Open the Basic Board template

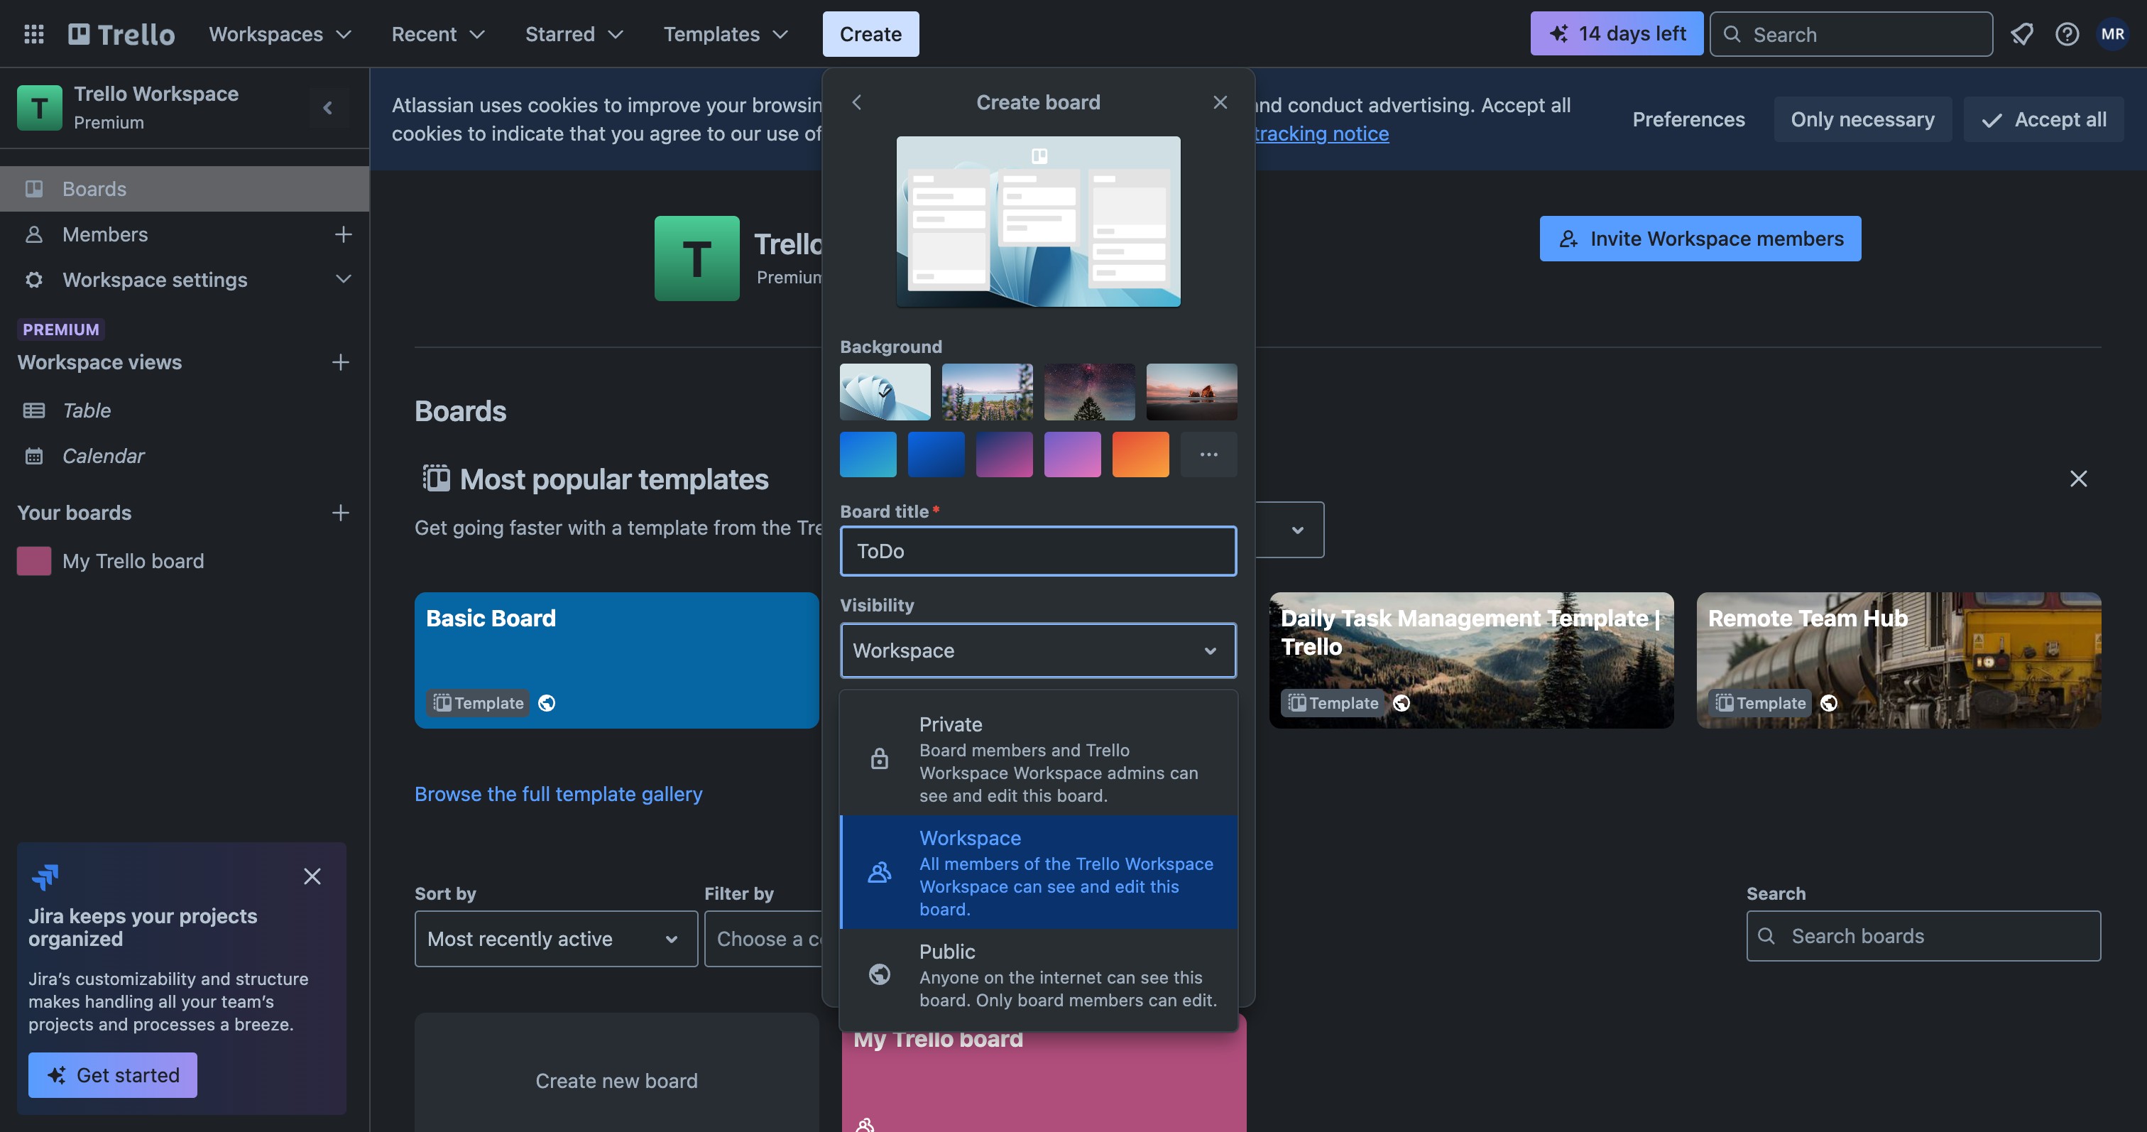[x=617, y=660]
